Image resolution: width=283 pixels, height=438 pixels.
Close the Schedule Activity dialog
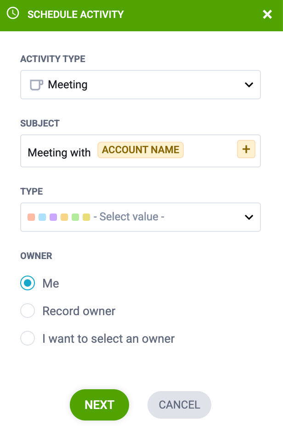267,14
